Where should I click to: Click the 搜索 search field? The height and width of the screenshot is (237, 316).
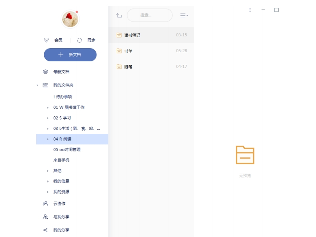(149, 16)
